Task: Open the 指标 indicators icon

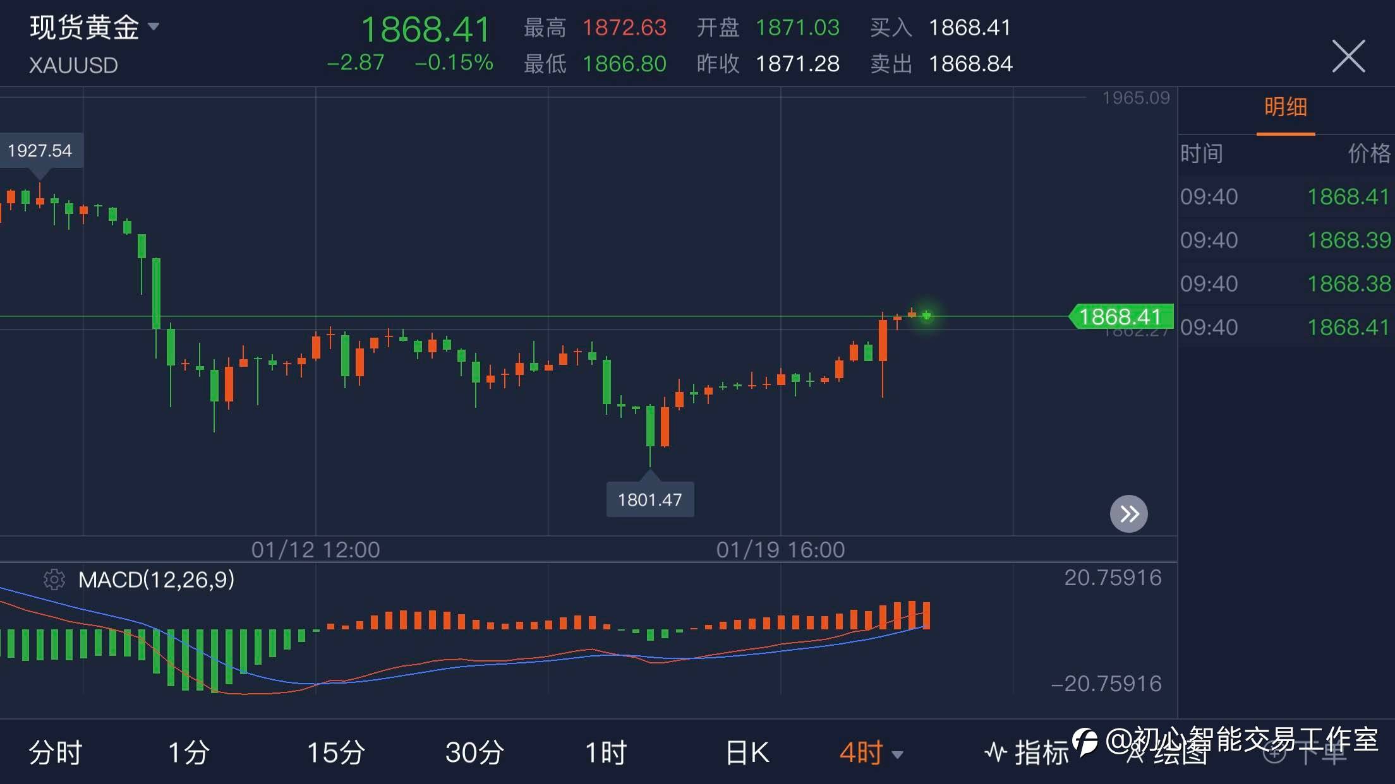Action: 996,752
